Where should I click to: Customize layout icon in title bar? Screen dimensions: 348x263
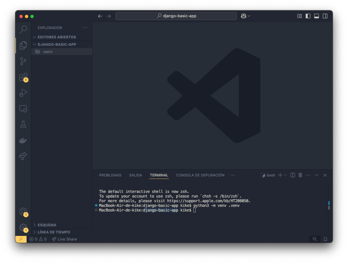300,16
